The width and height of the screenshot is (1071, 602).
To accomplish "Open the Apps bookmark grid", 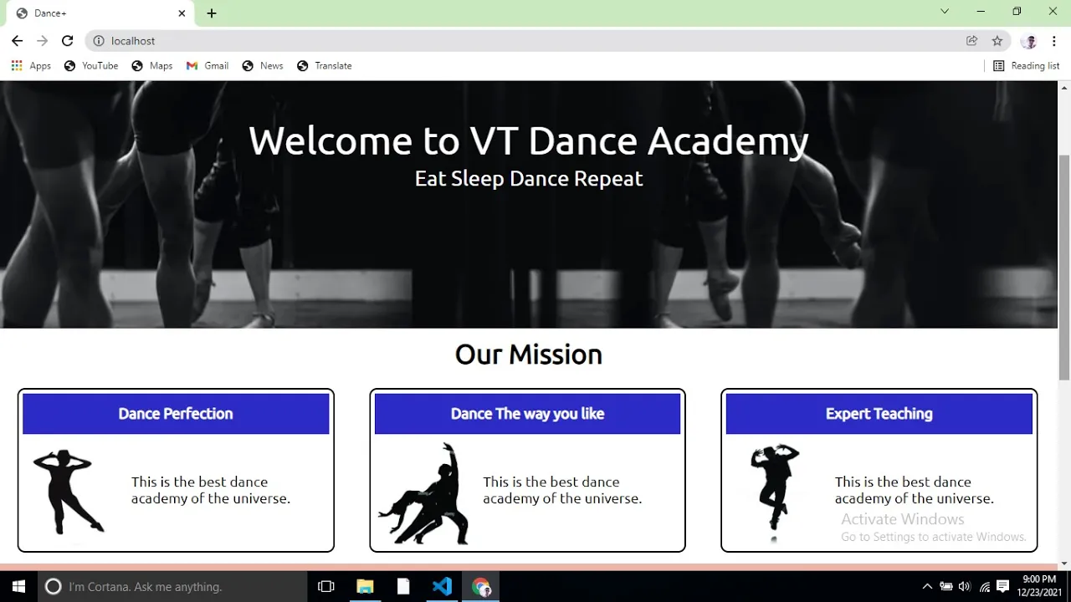I will point(31,66).
